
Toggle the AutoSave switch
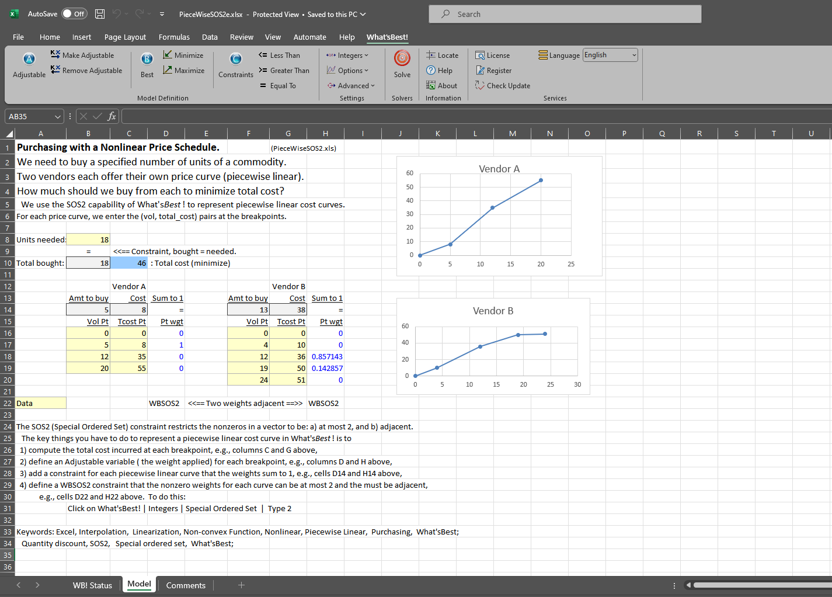pos(74,14)
